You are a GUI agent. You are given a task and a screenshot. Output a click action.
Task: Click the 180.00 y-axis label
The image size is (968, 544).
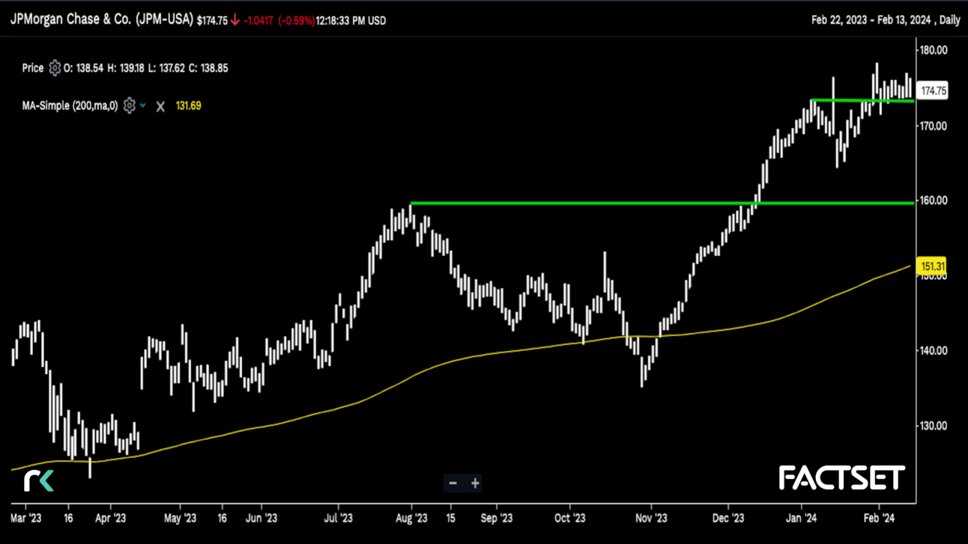(x=934, y=50)
